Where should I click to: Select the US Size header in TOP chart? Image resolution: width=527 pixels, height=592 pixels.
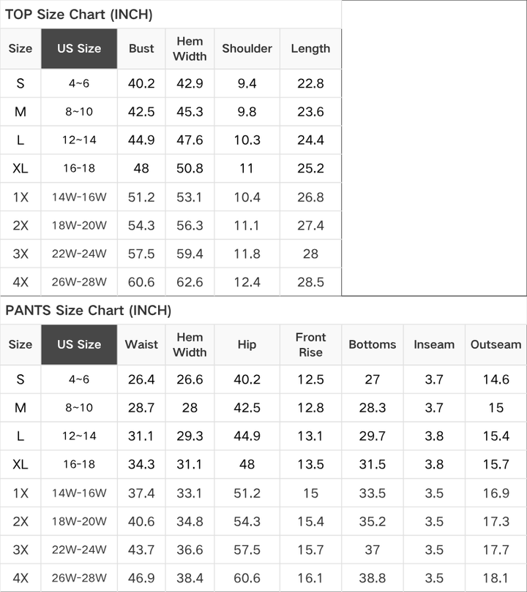coord(79,49)
